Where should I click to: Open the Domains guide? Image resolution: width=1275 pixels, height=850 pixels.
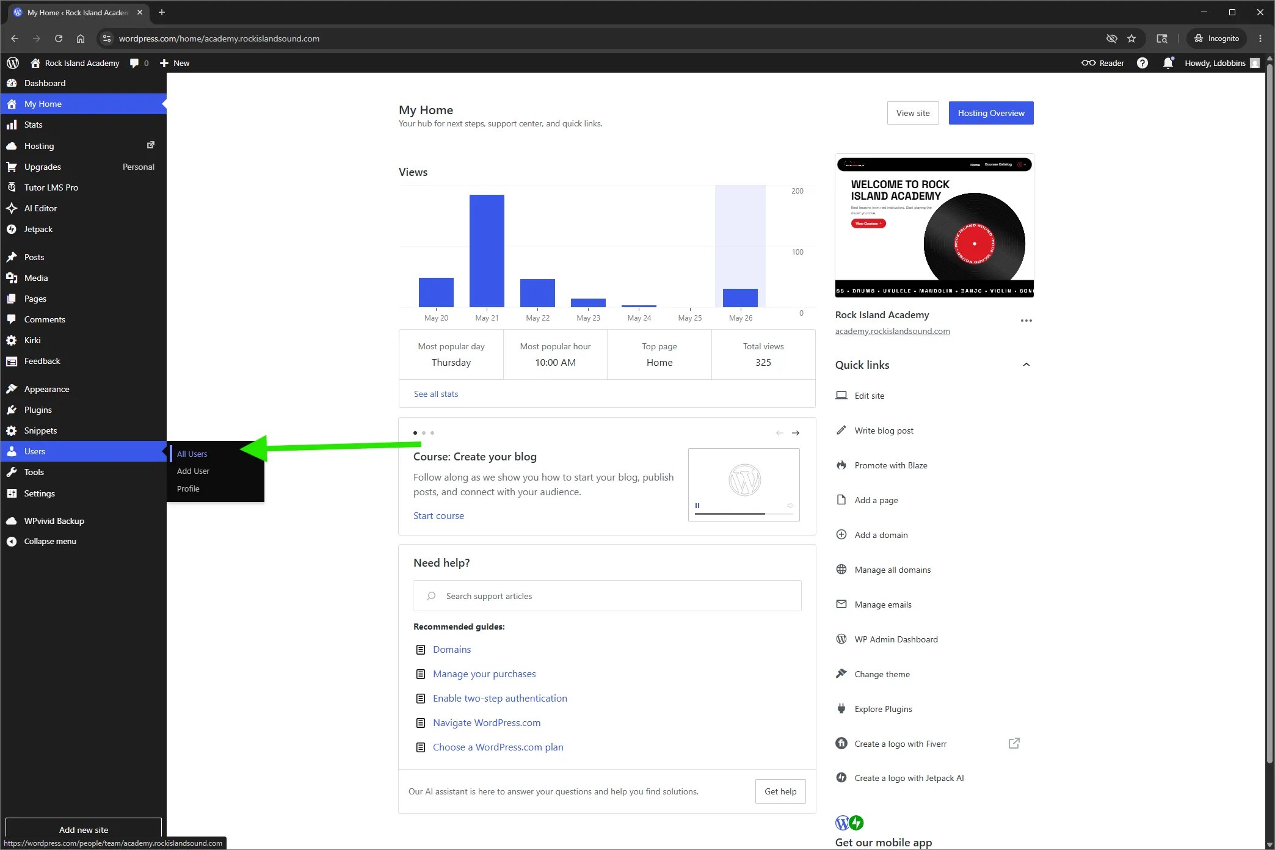[x=452, y=649]
